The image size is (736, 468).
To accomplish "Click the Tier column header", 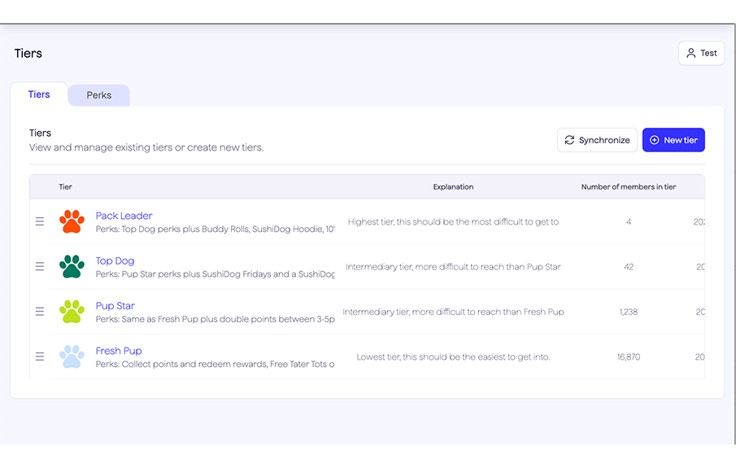I will coord(66,186).
